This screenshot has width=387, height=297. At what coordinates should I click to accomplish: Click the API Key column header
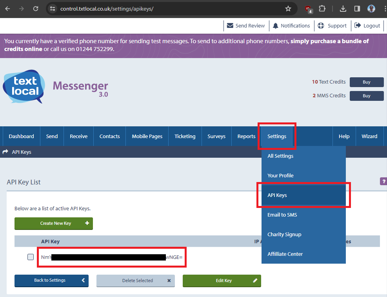pyautogui.click(x=50, y=241)
